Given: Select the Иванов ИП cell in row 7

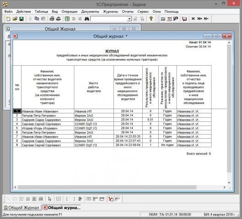Looking at the screenshot, I should [94, 136].
